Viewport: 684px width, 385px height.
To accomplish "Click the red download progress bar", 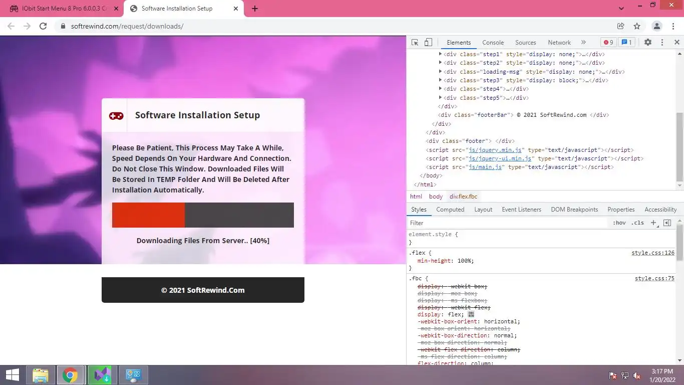I will click(x=148, y=215).
